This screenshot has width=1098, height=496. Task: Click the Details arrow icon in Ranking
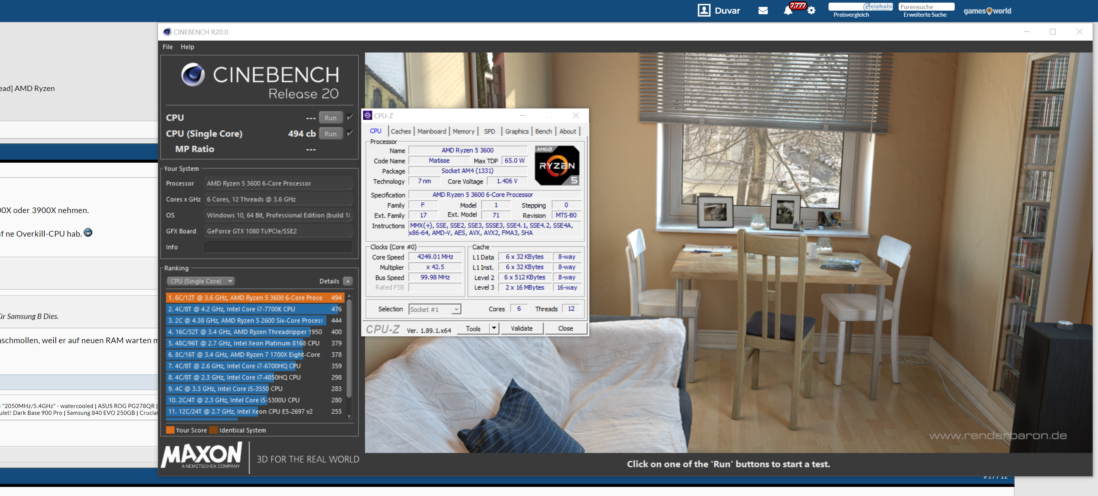[348, 281]
